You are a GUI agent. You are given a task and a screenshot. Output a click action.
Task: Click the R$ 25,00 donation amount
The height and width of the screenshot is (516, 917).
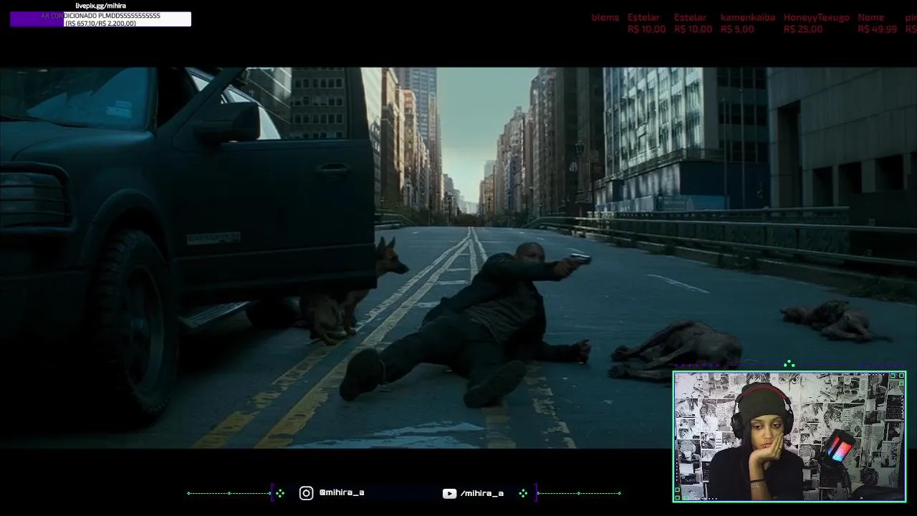802,29
